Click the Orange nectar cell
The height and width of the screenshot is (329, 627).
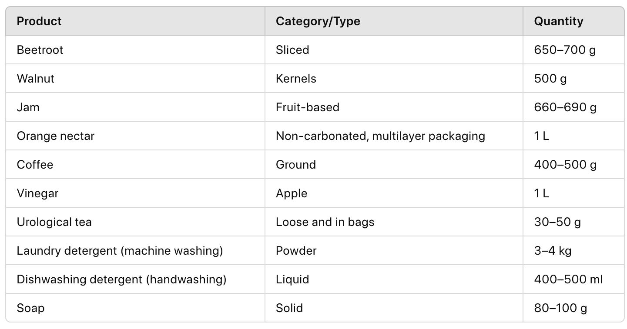55,136
